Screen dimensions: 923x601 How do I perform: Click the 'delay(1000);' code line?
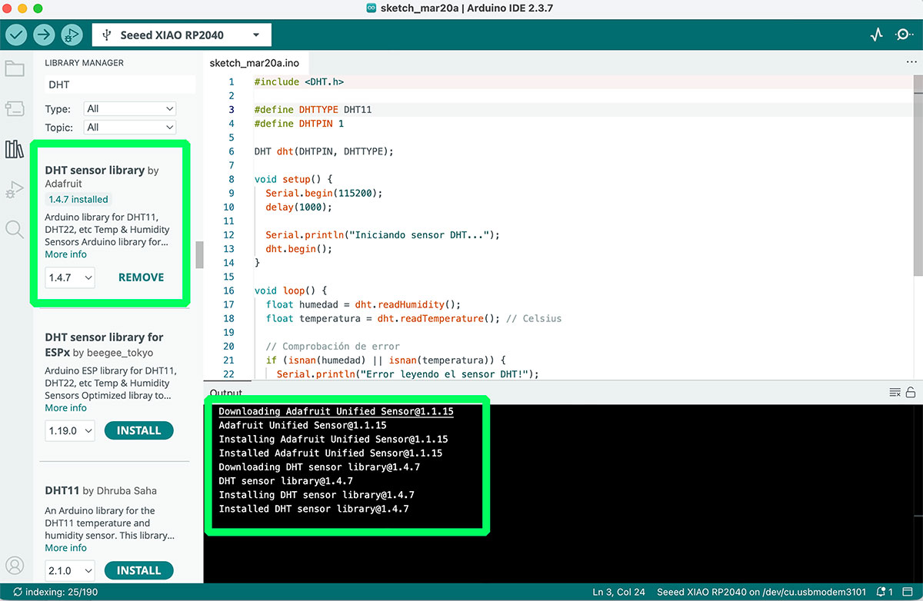tap(298, 208)
